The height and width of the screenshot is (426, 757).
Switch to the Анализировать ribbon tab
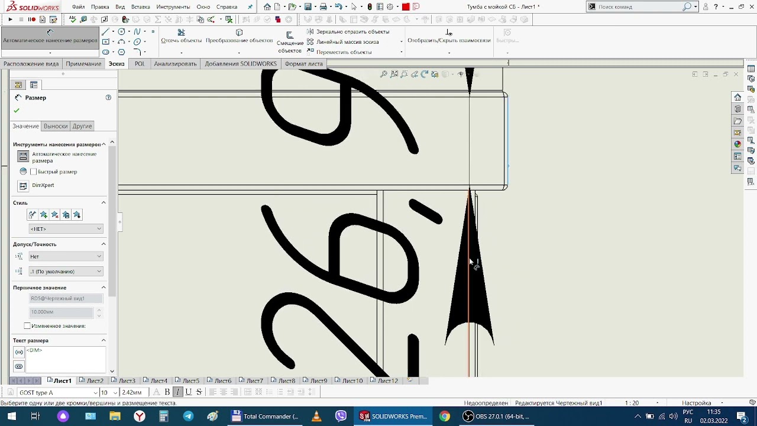coord(175,64)
